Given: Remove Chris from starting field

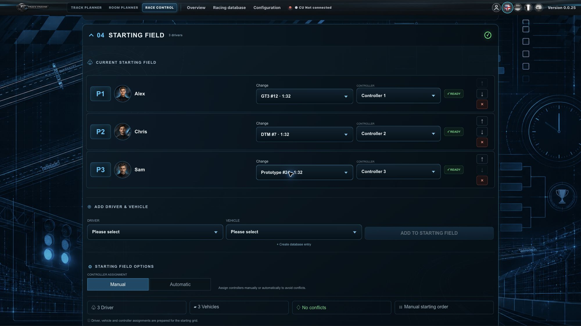Looking at the screenshot, I should click(482, 142).
